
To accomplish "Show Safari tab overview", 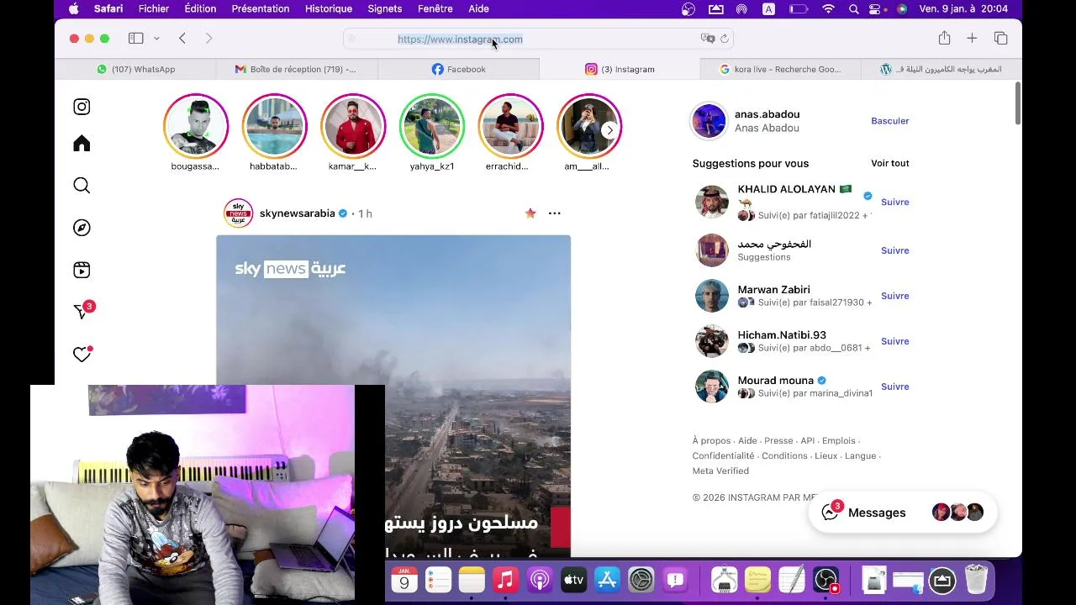I will click(1000, 38).
